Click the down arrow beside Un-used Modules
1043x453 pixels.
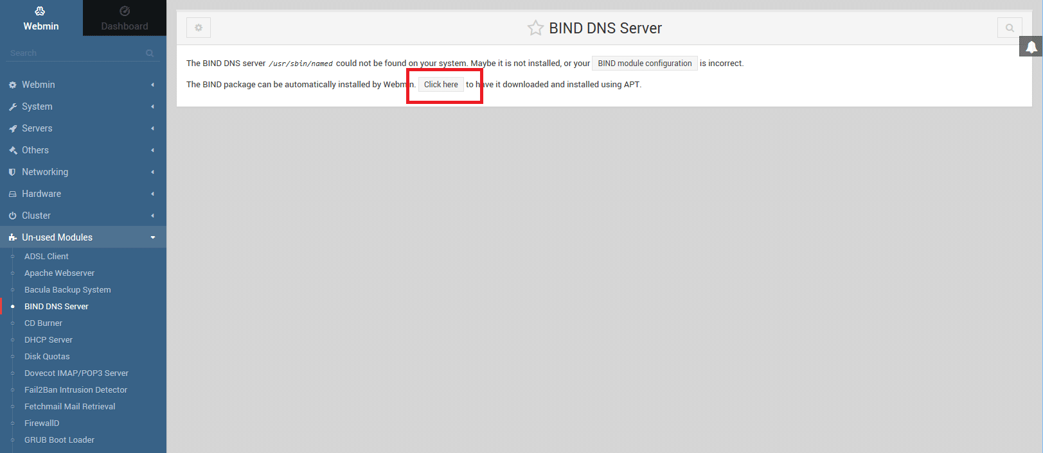(x=153, y=237)
